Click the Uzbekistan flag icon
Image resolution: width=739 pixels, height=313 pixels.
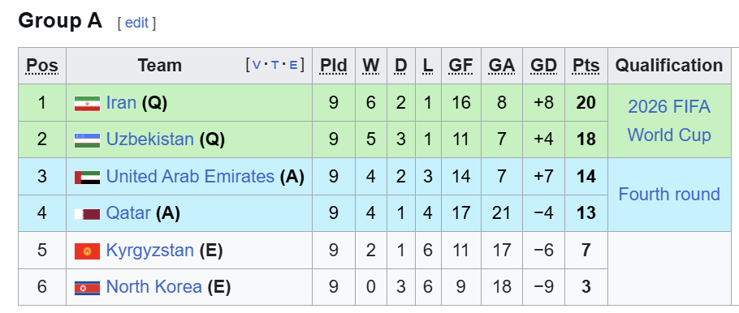point(87,139)
